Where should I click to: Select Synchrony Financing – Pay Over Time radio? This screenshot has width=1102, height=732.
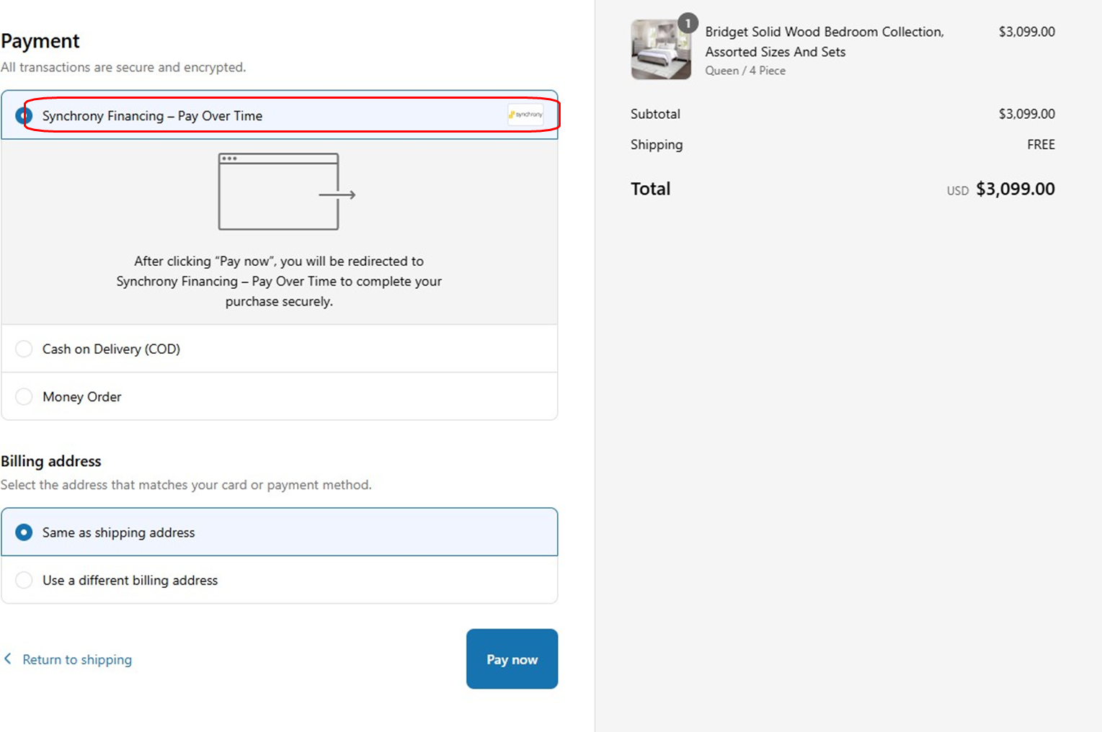(24, 115)
